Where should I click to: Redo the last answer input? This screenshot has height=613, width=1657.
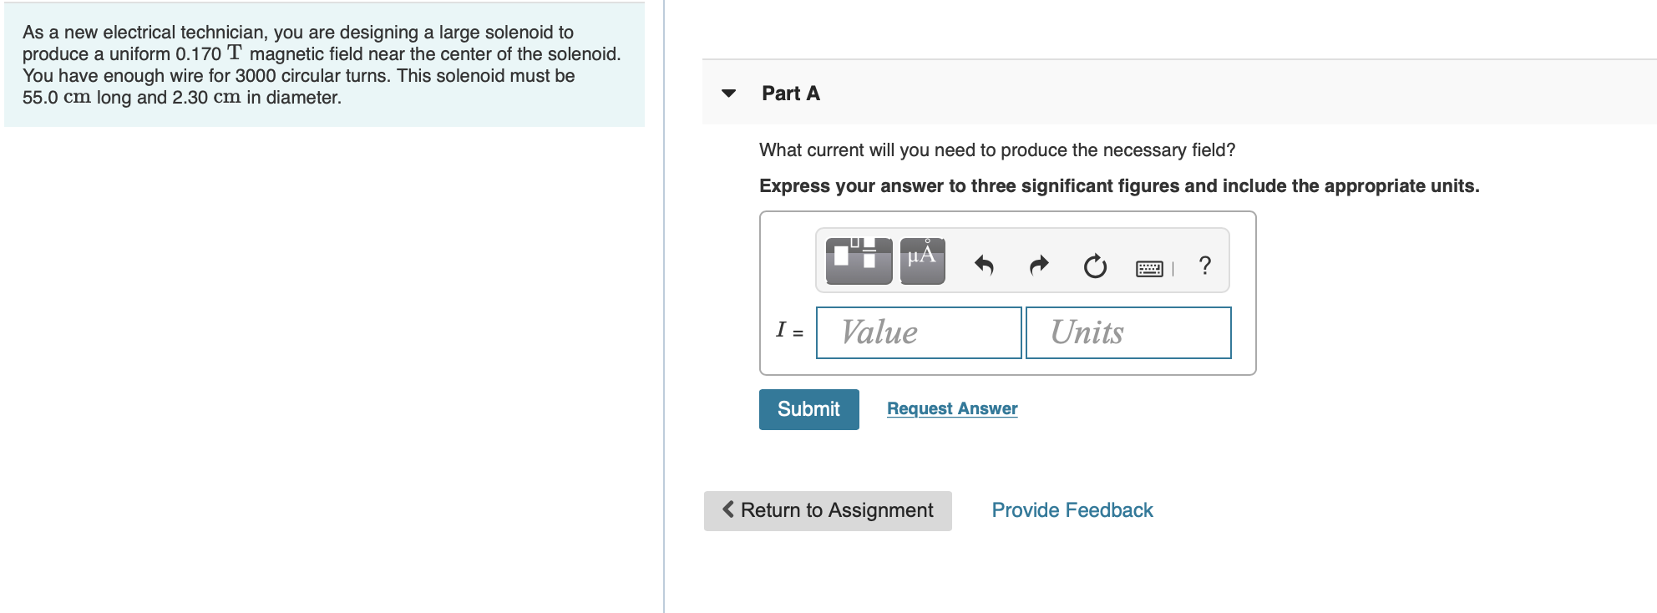[1038, 264]
